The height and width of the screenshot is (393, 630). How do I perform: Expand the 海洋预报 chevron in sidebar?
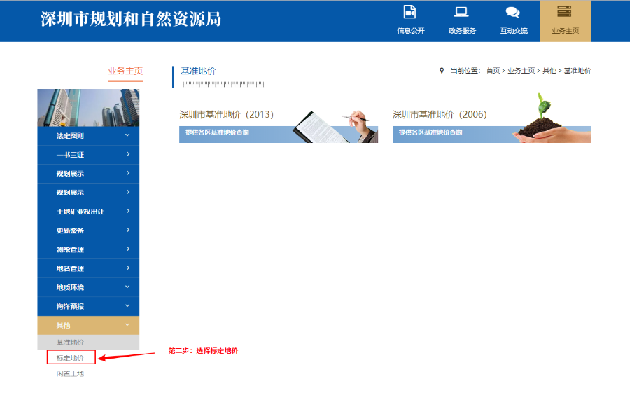coord(127,306)
